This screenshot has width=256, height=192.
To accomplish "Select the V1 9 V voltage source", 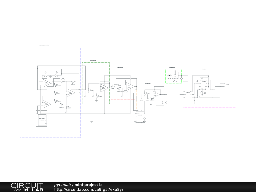I will tap(46, 75).
